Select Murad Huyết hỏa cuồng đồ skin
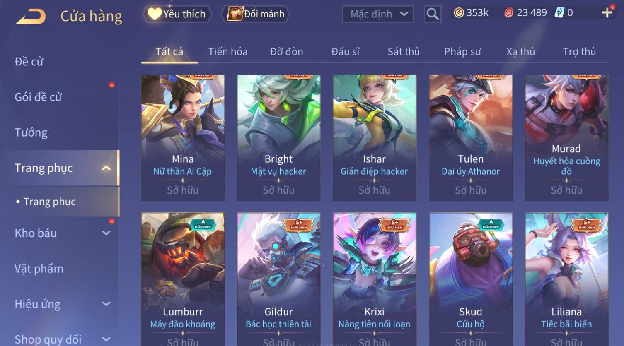This screenshot has height=346, width=624. 566,138
